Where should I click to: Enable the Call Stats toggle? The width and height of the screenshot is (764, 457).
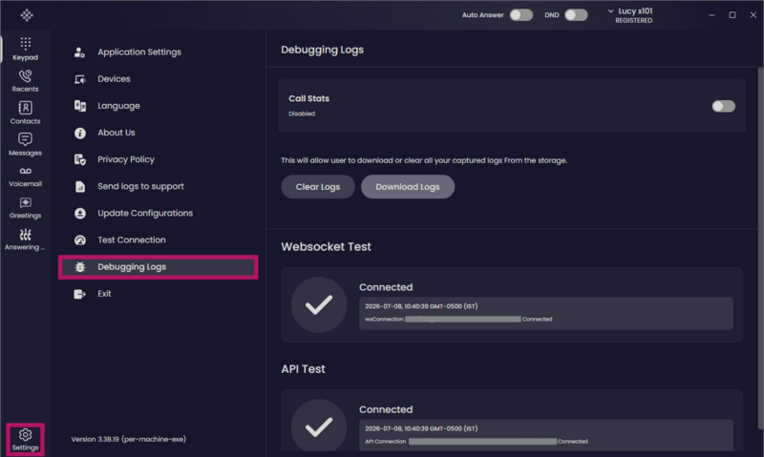[x=723, y=106]
